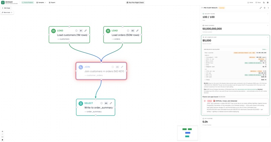Expand the Rows Scanned card

pyautogui.click(x=268, y=25)
